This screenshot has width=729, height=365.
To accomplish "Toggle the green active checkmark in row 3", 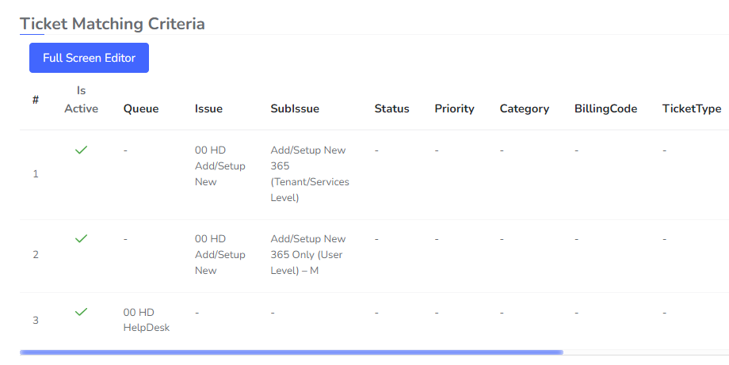I will (x=81, y=312).
